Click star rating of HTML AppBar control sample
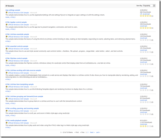Screen dimensions: 161x138 click(x=146, y=28)
